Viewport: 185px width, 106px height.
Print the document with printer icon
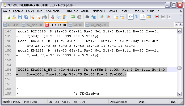tap(44, 17)
